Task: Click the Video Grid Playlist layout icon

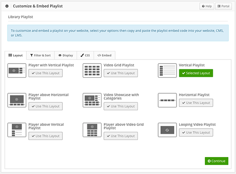Action: pyautogui.click(x=92, y=70)
